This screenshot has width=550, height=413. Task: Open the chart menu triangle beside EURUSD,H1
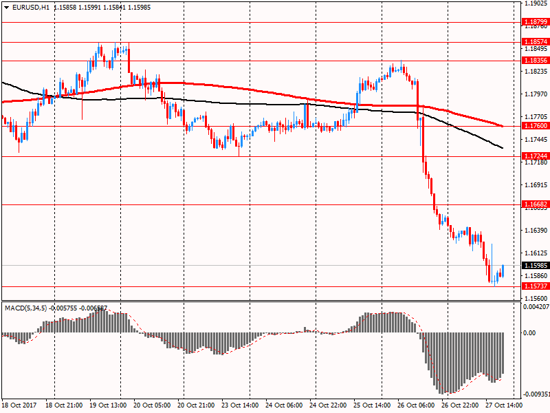pyautogui.click(x=6, y=8)
